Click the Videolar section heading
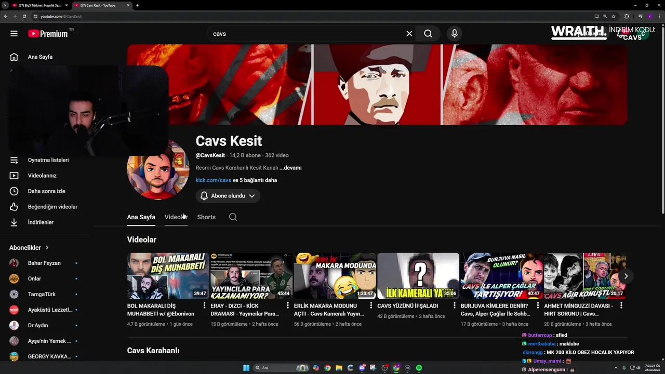This screenshot has width=665, height=374. (x=141, y=239)
